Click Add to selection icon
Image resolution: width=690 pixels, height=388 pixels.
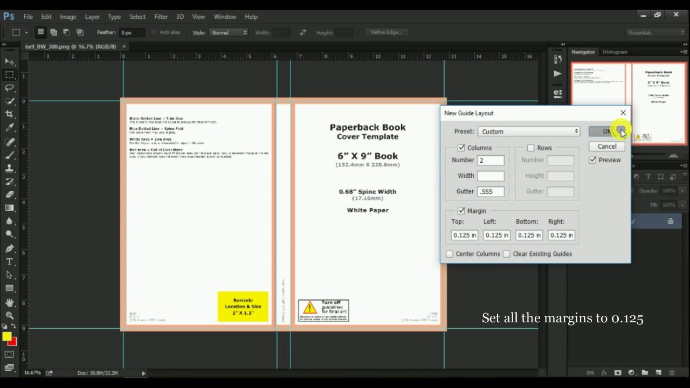(53, 32)
